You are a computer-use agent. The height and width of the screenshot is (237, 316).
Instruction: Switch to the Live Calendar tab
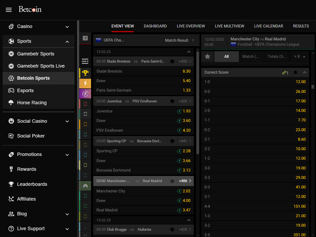[268, 26]
